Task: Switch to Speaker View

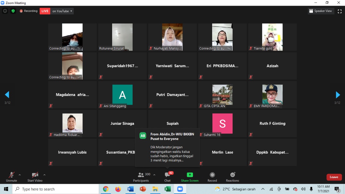Action: [321, 11]
